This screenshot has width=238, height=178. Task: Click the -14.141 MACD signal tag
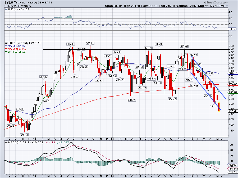tap(233, 168)
